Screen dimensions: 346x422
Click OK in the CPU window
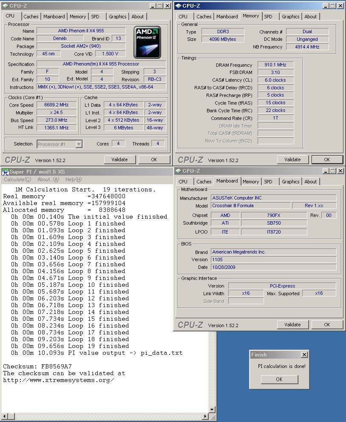pyautogui.click(x=154, y=160)
